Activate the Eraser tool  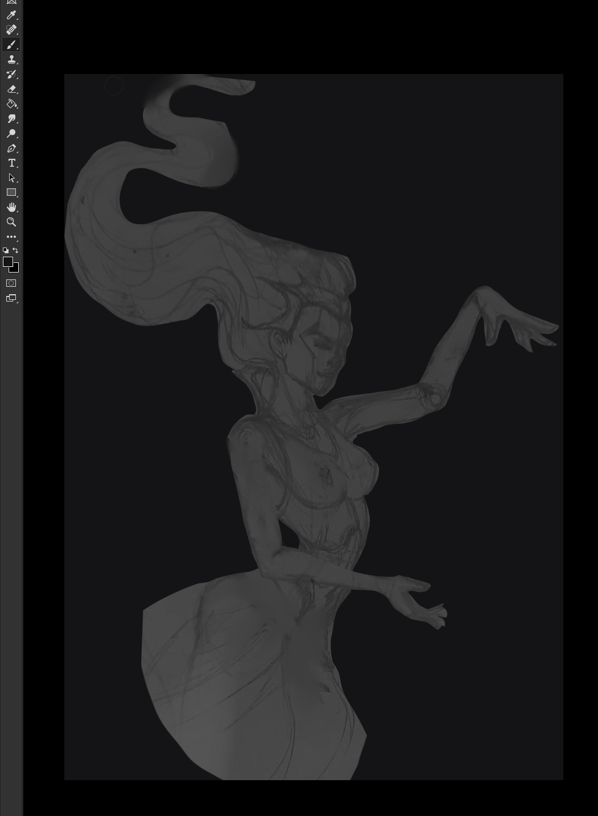click(x=11, y=89)
